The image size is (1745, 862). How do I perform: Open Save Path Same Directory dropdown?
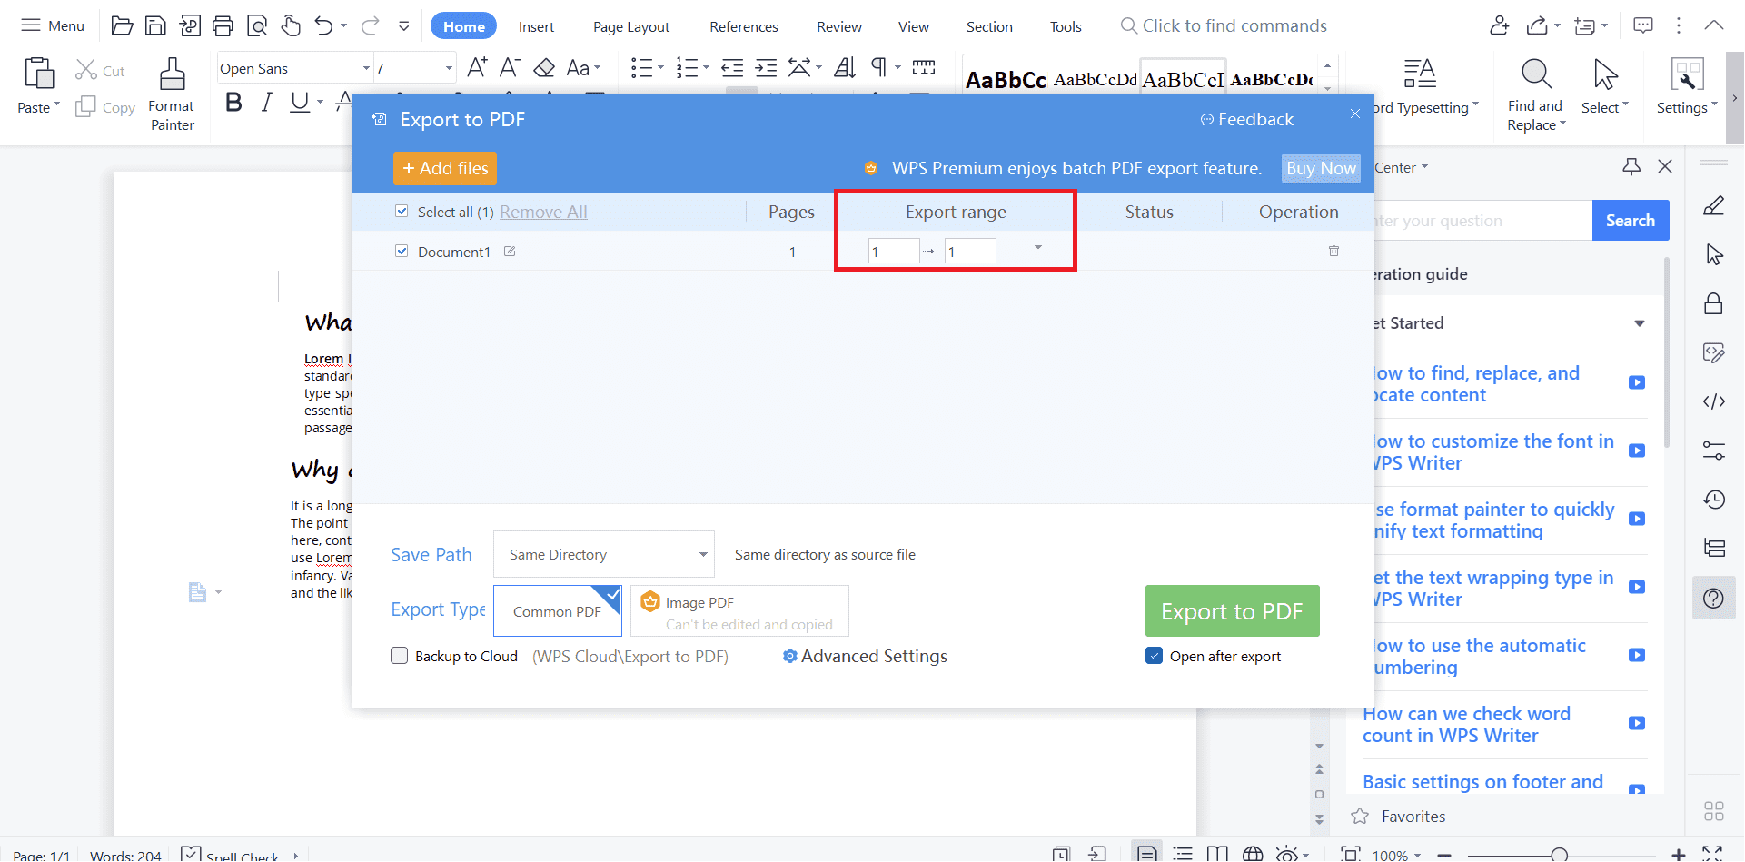[604, 554]
